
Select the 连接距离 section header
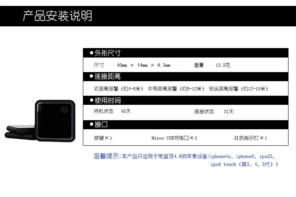[x=107, y=76]
